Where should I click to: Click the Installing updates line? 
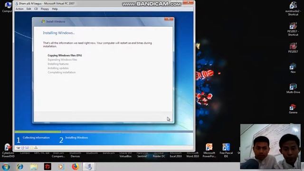(x=58, y=68)
